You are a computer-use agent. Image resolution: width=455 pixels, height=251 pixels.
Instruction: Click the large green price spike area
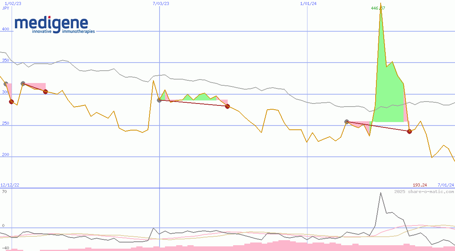(387, 97)
